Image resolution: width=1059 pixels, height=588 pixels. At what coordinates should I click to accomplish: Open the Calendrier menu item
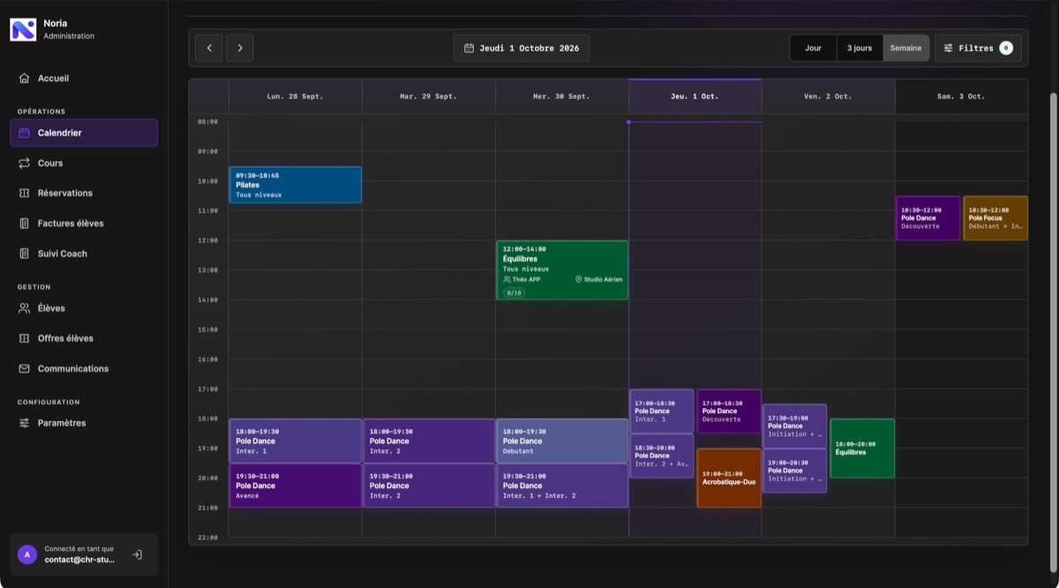[x=84, y=133]
